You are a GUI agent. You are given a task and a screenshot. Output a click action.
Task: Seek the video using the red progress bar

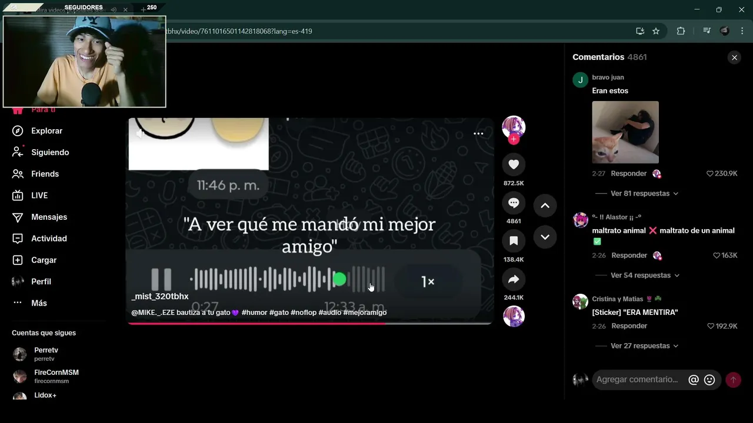[x=309, y=323]
